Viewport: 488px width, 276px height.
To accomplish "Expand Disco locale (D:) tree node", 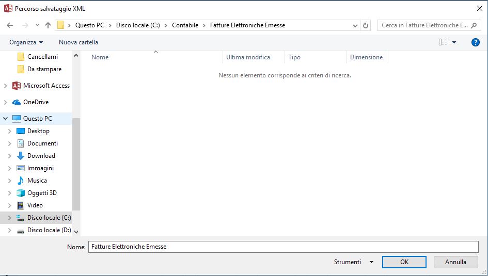I will click(9, 230).
